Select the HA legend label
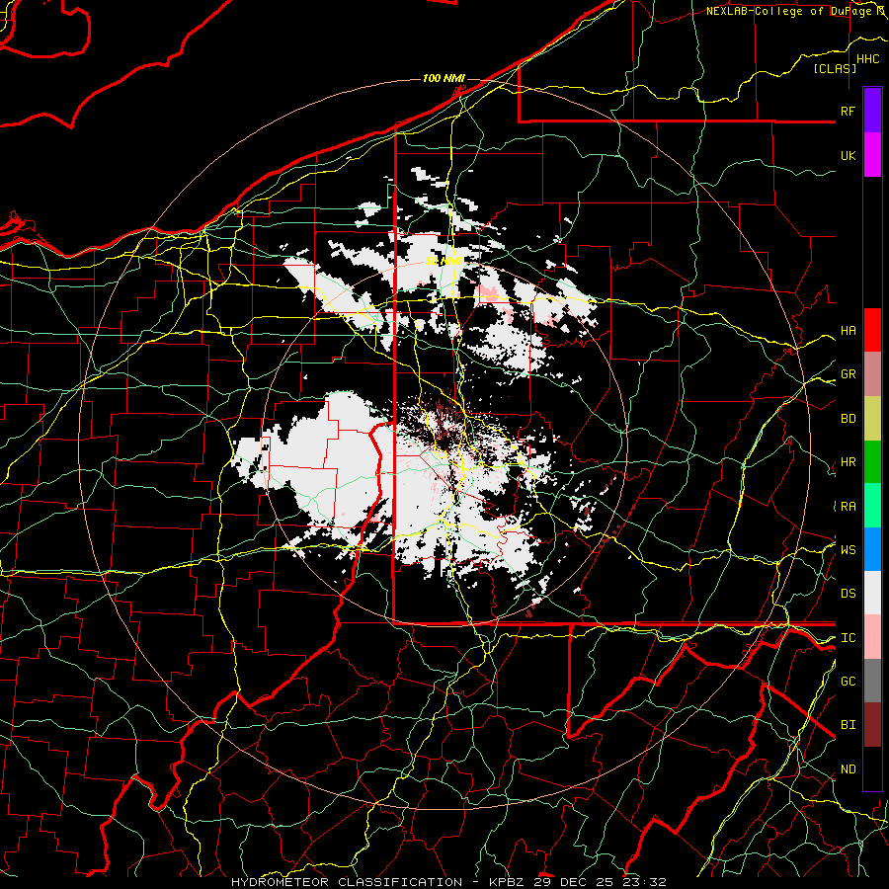The height and width of the screenshot is (889, 889). tap(848, 330)
